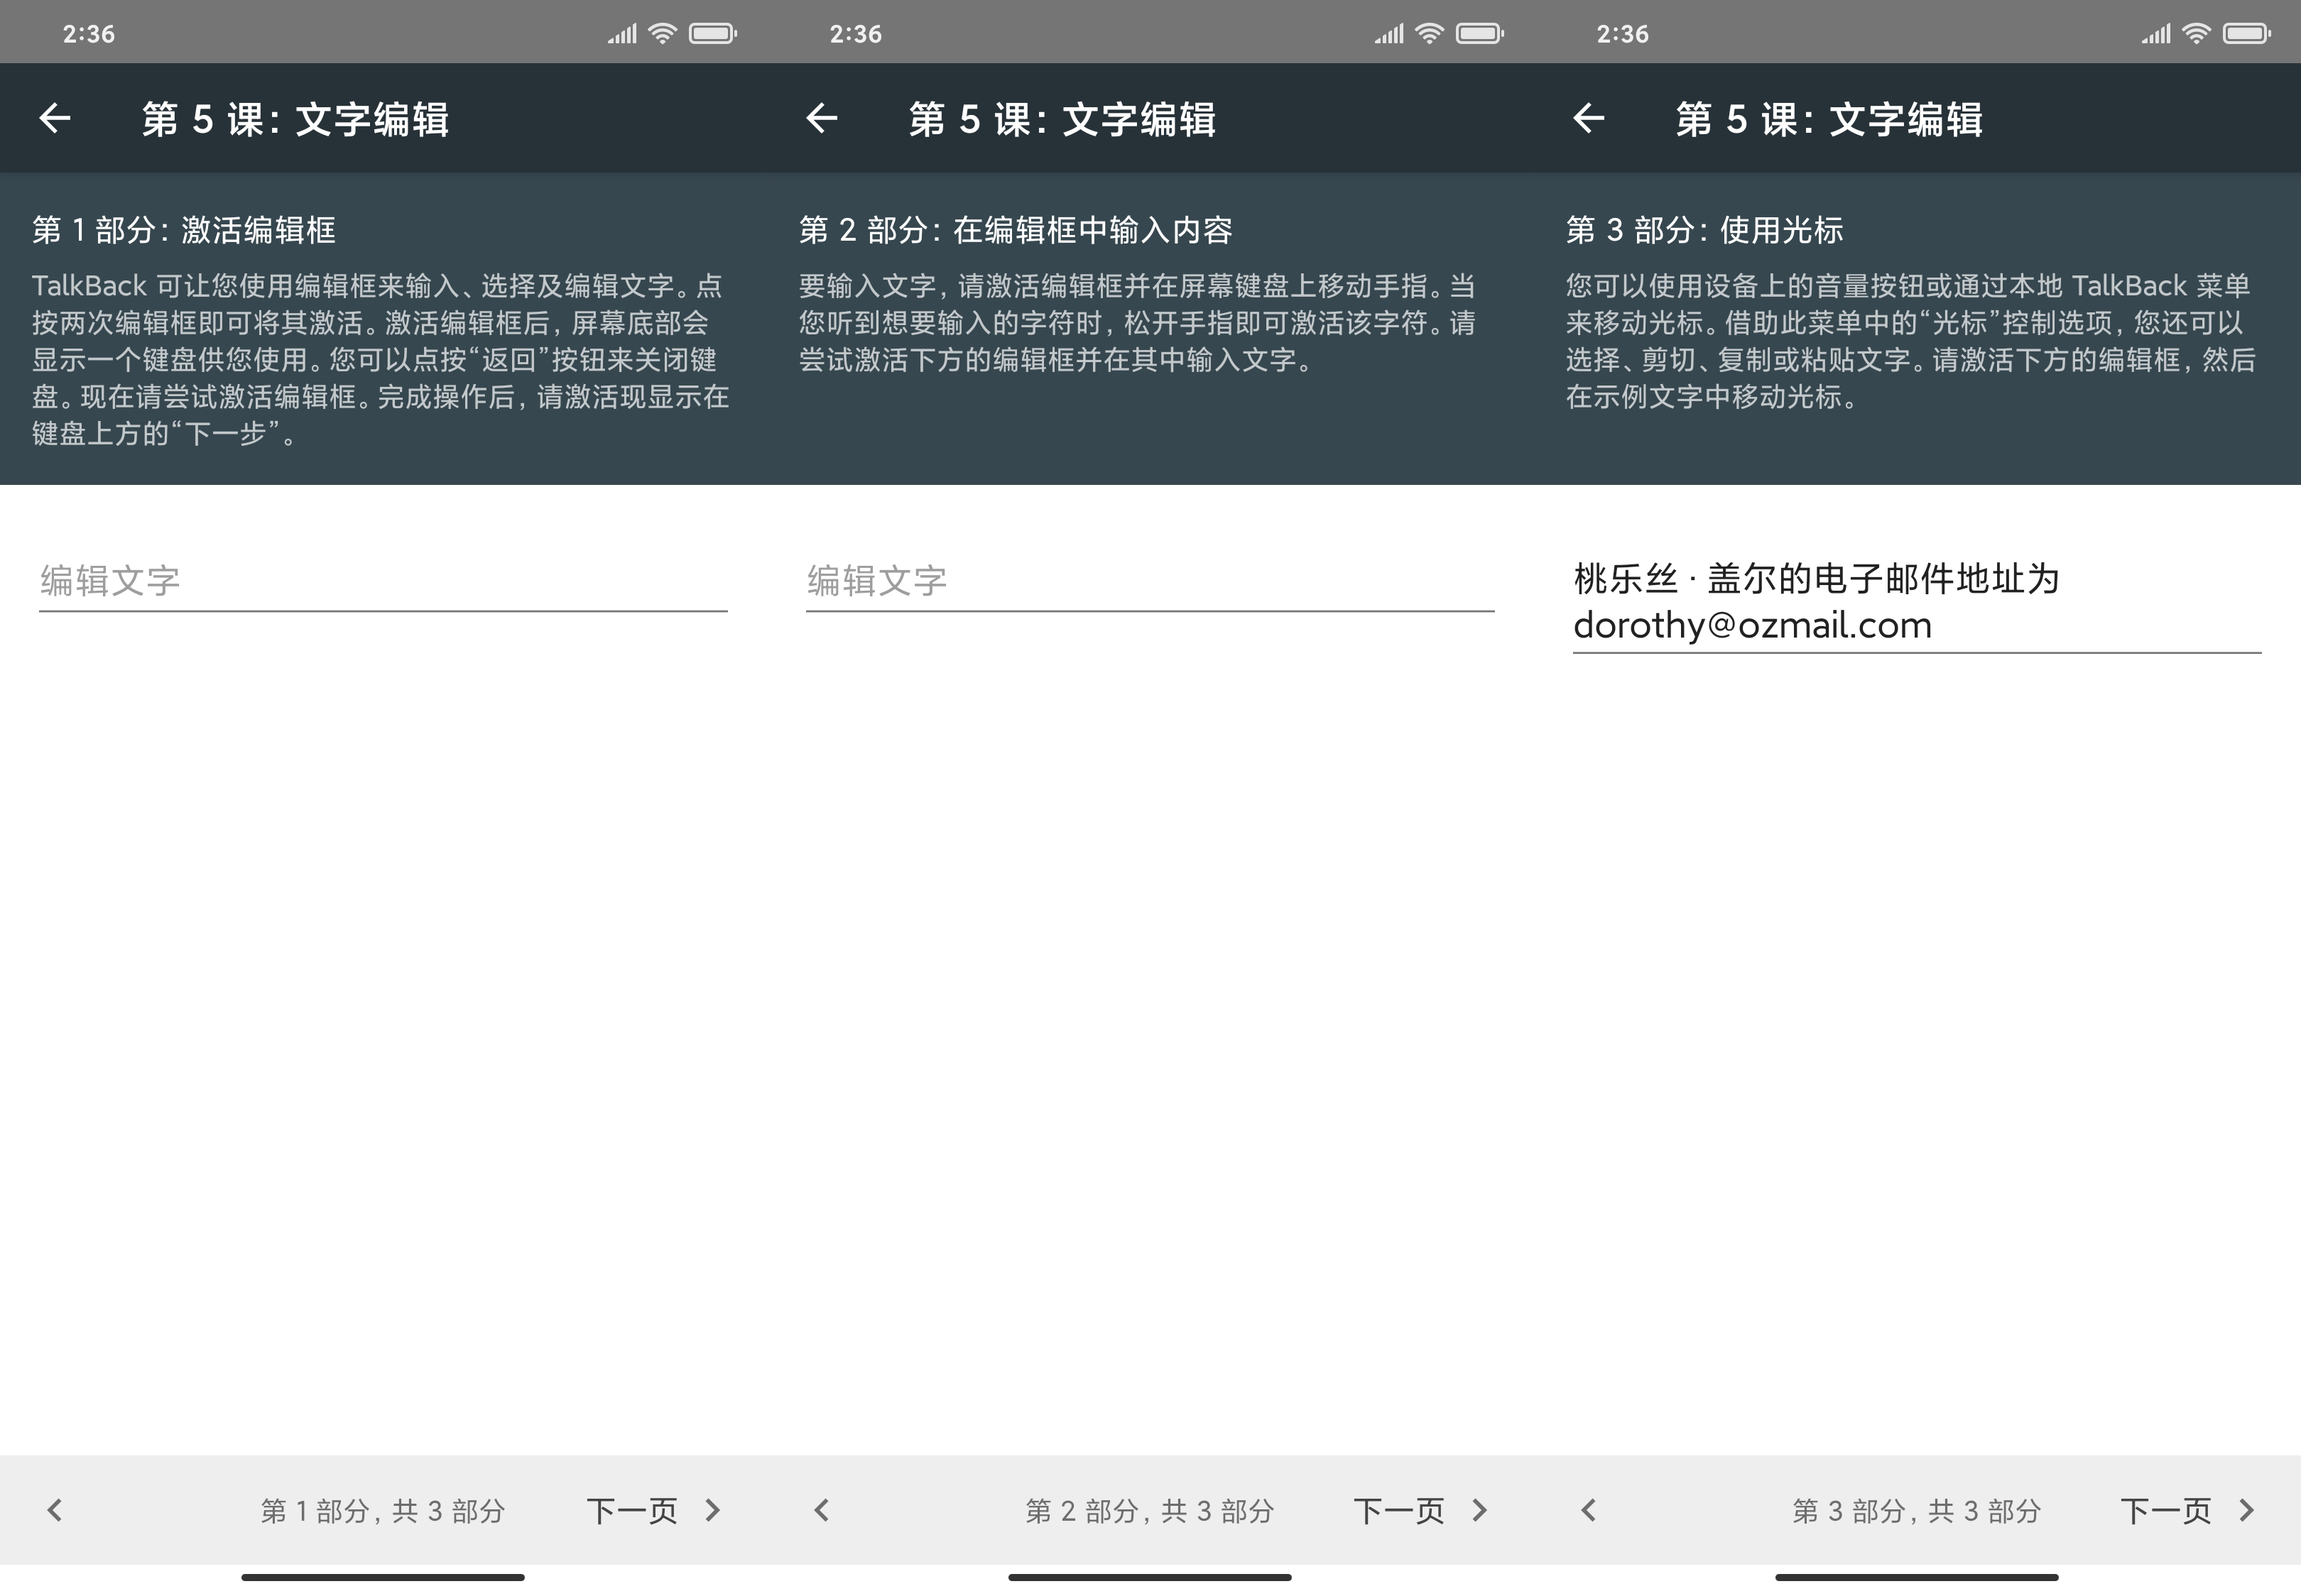Tap heading 第 3 部分: 使用光标
Image resolution: width=2301 pixels, height=1596 pixels.
[x=1704, y=230]
